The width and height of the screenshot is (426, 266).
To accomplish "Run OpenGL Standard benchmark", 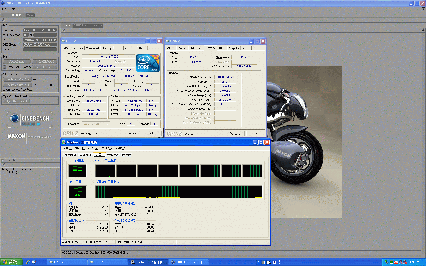I will (16, 101).
